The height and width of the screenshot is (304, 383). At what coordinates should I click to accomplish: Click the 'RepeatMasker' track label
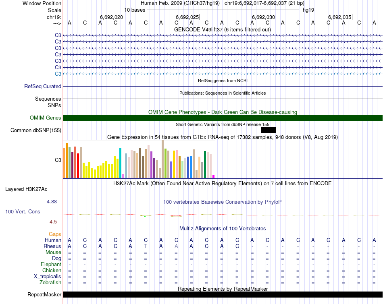[44, 294]
